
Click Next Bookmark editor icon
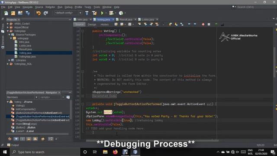click(x=176, y=24)
